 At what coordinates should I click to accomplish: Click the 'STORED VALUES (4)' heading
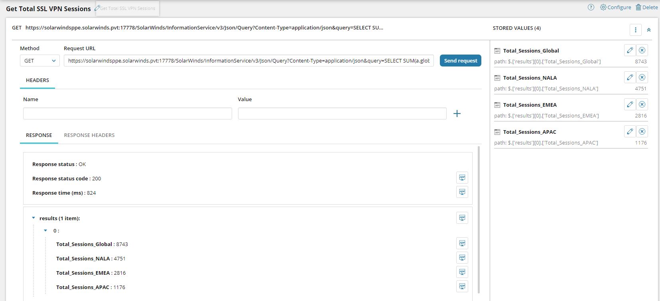[x=517, y=28]
